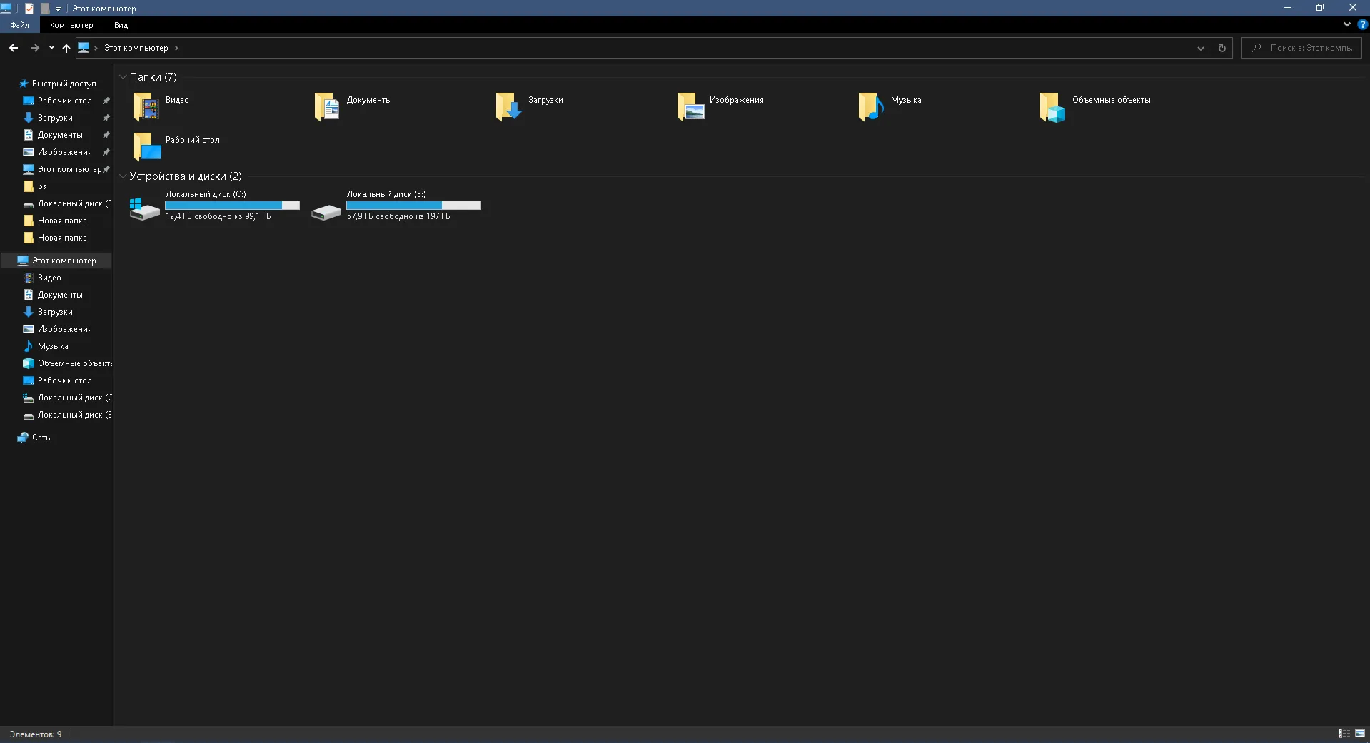Refresh the current location
1370x743 pixels.
(1222, 48)
